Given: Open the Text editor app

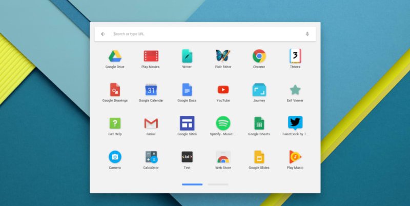Looking at the screenshot, I should click(187, 157).
